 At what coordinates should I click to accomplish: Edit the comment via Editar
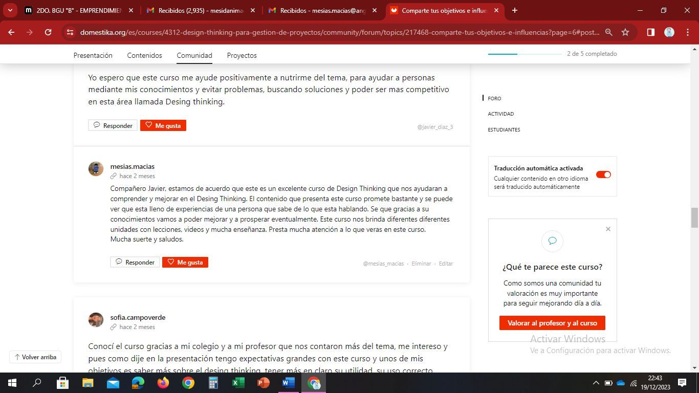point(446,264)
